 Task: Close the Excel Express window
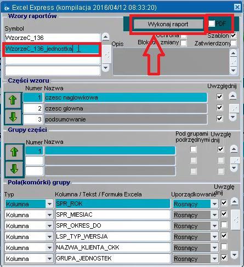pyautogui.click(x=237, y=7)
